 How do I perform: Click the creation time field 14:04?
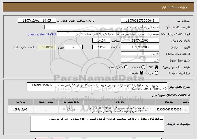click(x=101, y=41)
